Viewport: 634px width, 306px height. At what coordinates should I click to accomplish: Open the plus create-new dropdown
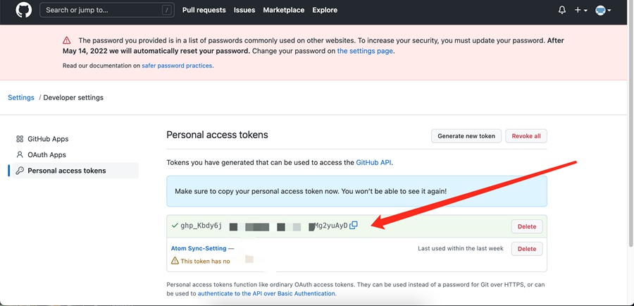pyautogui.click(x=580, y=11)
